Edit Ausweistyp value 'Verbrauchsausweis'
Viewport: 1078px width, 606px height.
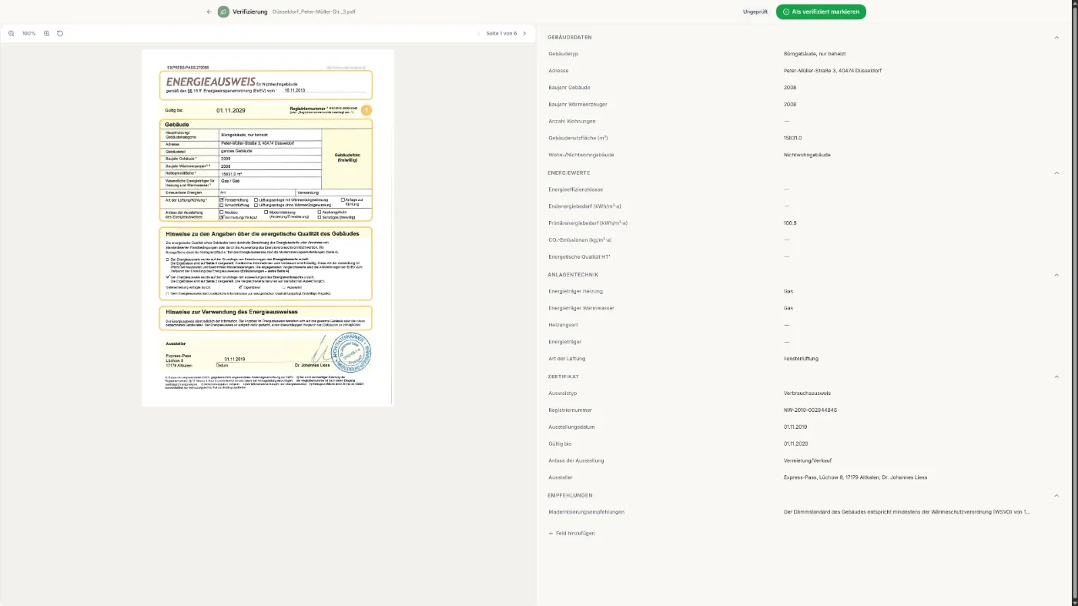tap(806, 393)
